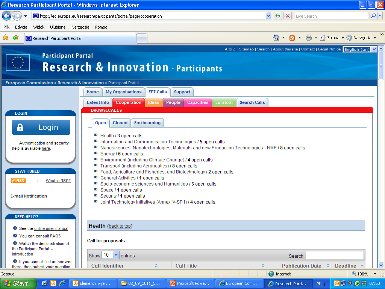The width and height of the screenshot is (385, 289).
Task: Select the Euratom programme tab
Action: [x=224, y=102]
